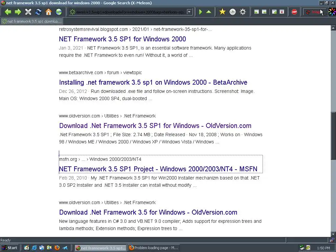Viewport: 336px width, 252px height.
Task: Open the Windows Start menu
Action: (x=10, y=248)
